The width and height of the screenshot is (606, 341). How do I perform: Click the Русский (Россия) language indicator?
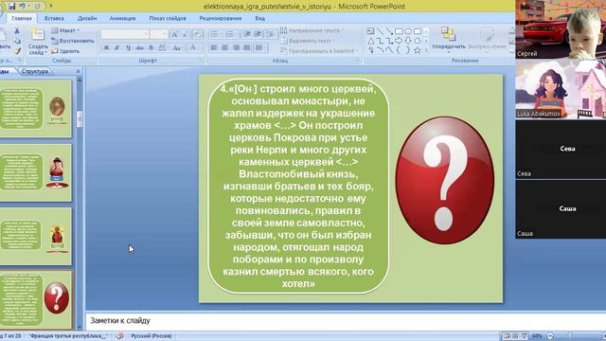click(151, 336)
